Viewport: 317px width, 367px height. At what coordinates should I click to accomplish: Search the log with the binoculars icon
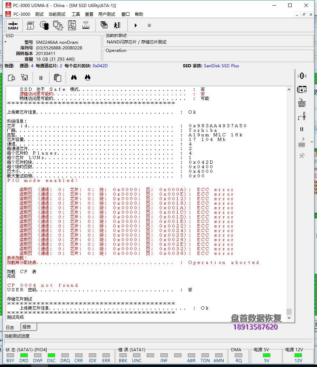pyautogui.click(x=74, y=77)
